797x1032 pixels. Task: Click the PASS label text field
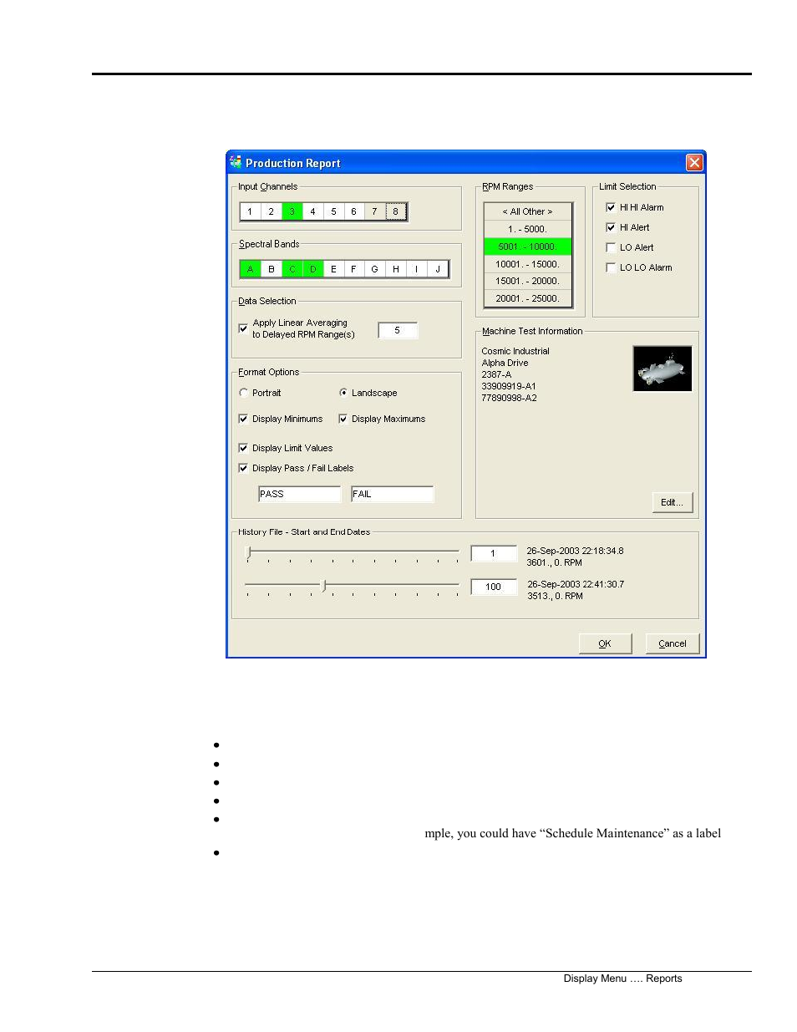tap(300, 494)
